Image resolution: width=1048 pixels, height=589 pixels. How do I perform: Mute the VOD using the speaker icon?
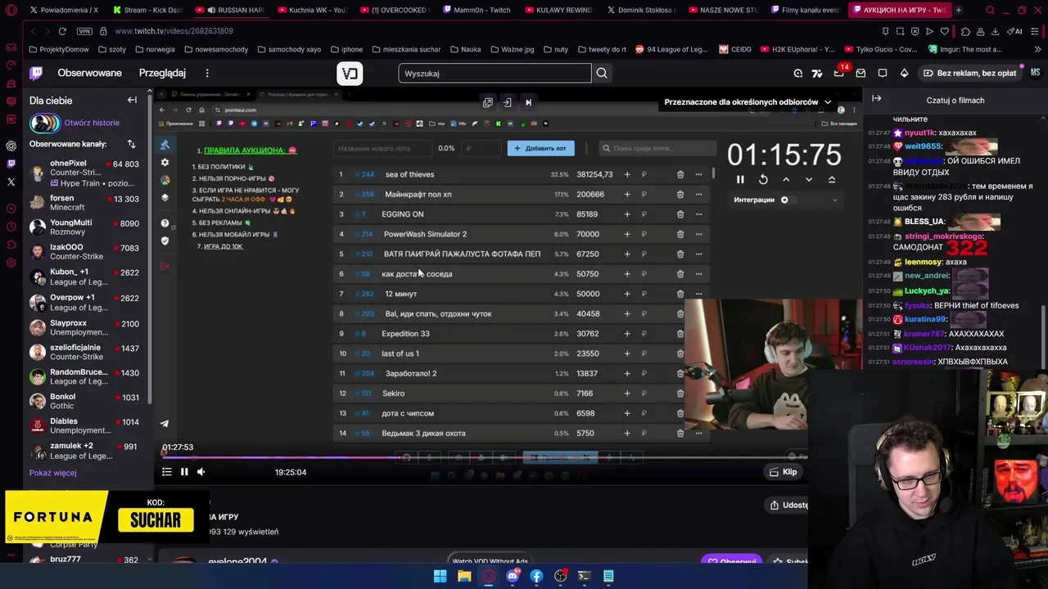tap(201, 472)
